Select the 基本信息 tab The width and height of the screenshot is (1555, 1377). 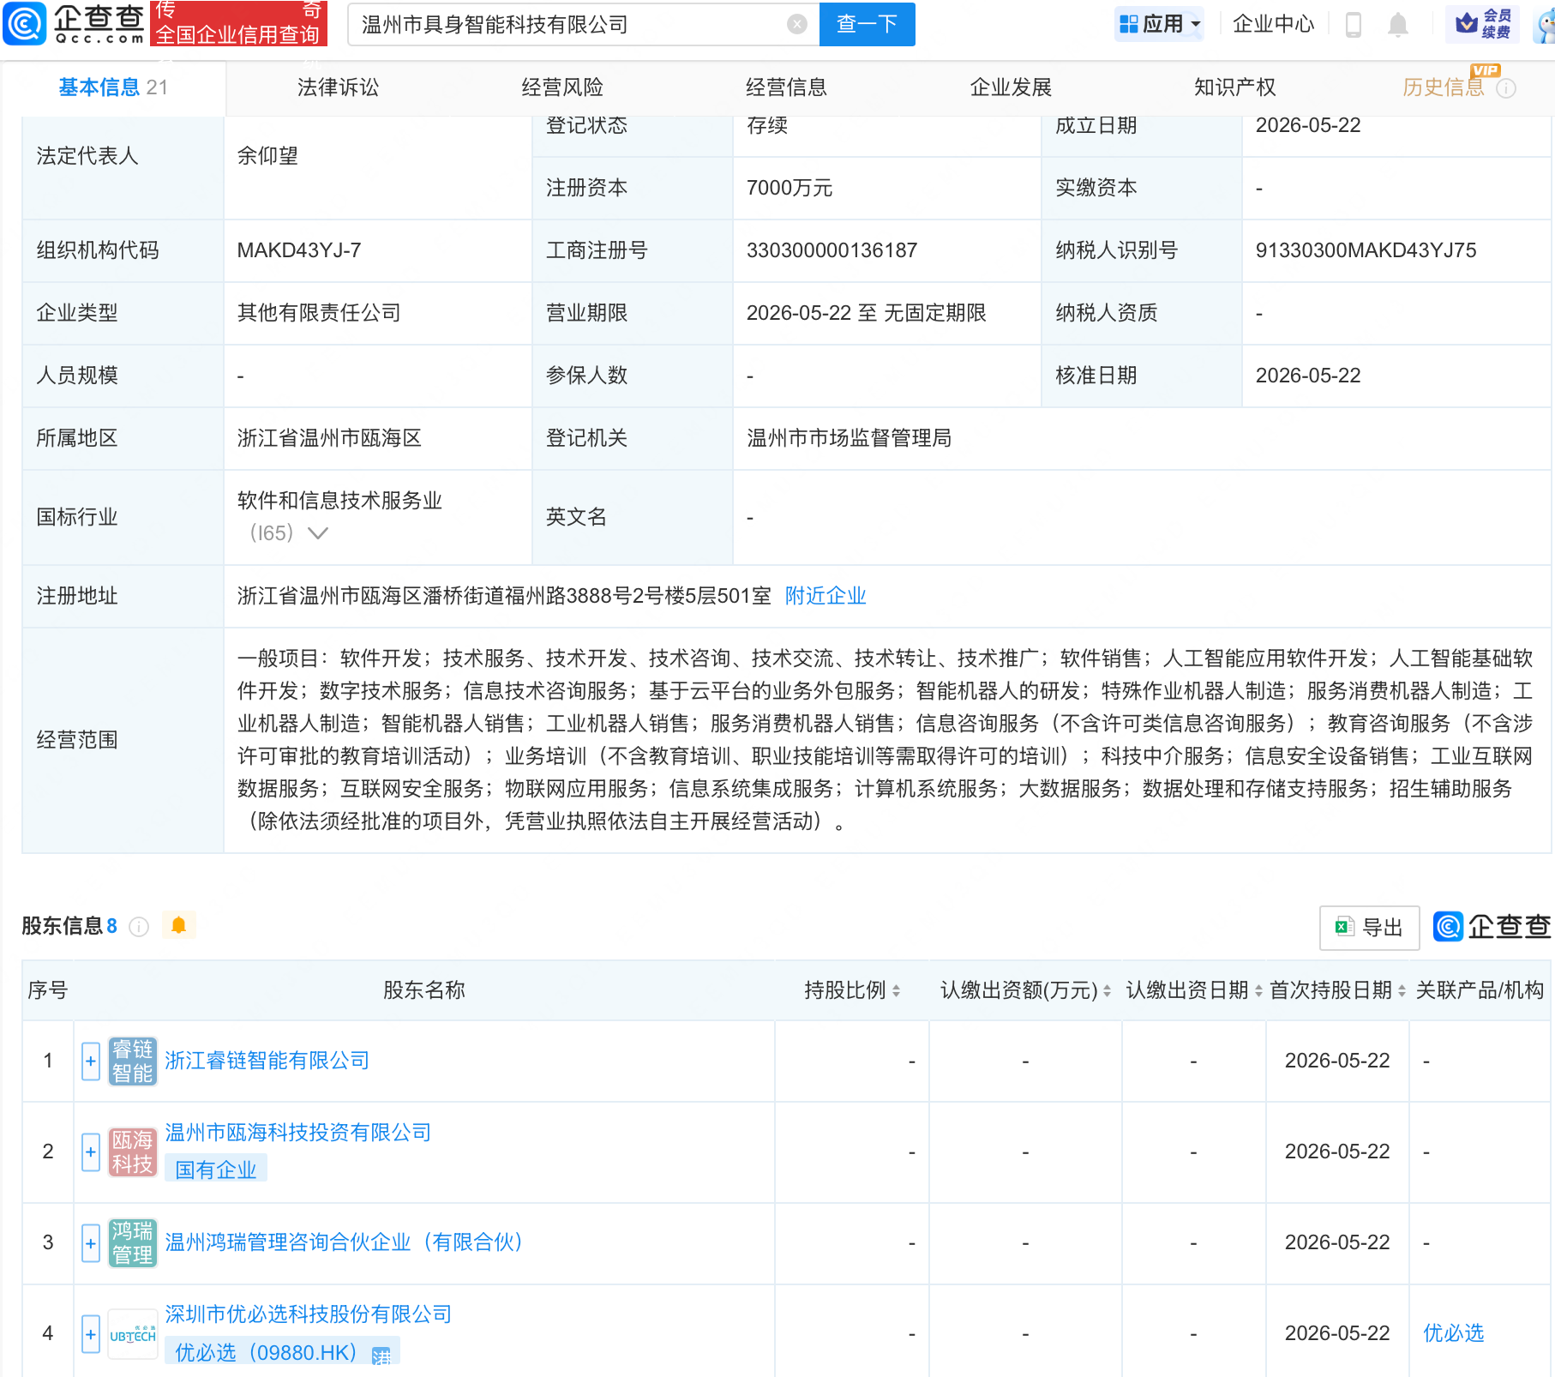pos(112,87)
